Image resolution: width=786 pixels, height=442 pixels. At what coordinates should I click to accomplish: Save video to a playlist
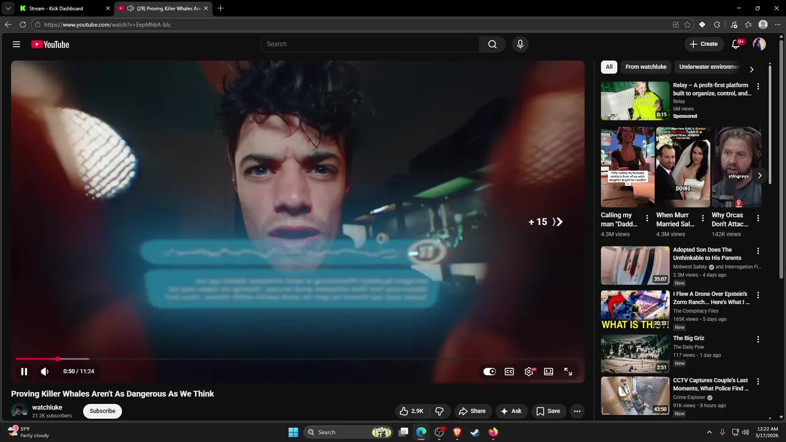click(x=548, y=411)
